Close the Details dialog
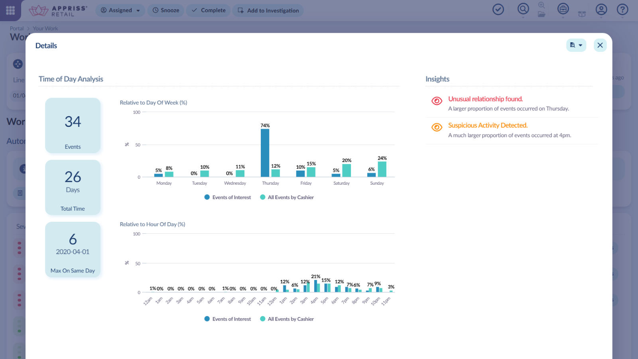This screenshot has width=638, height=359. click(x=600, y=45)
